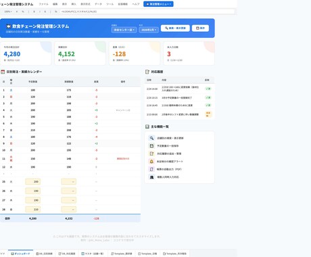Click the planned quantity field on day 26

[33, 191]
